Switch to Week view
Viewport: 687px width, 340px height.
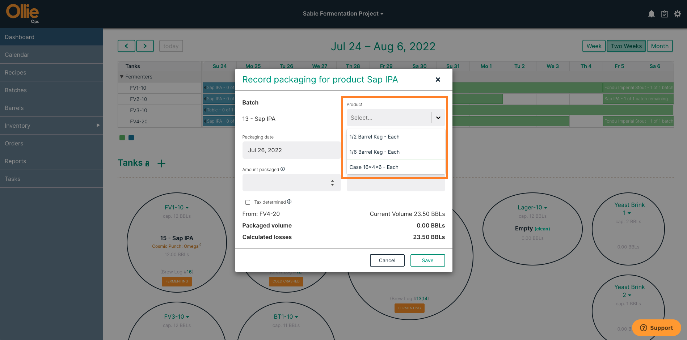(x=594, y=46)
